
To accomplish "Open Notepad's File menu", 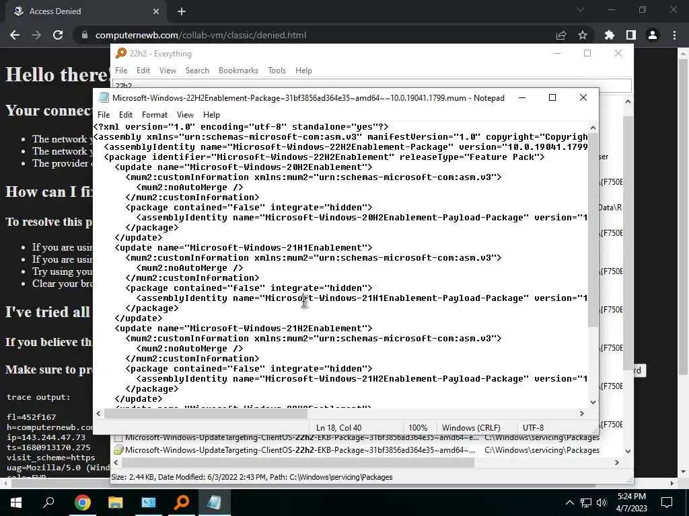I will pyautogui.click(x=104, y=114).
